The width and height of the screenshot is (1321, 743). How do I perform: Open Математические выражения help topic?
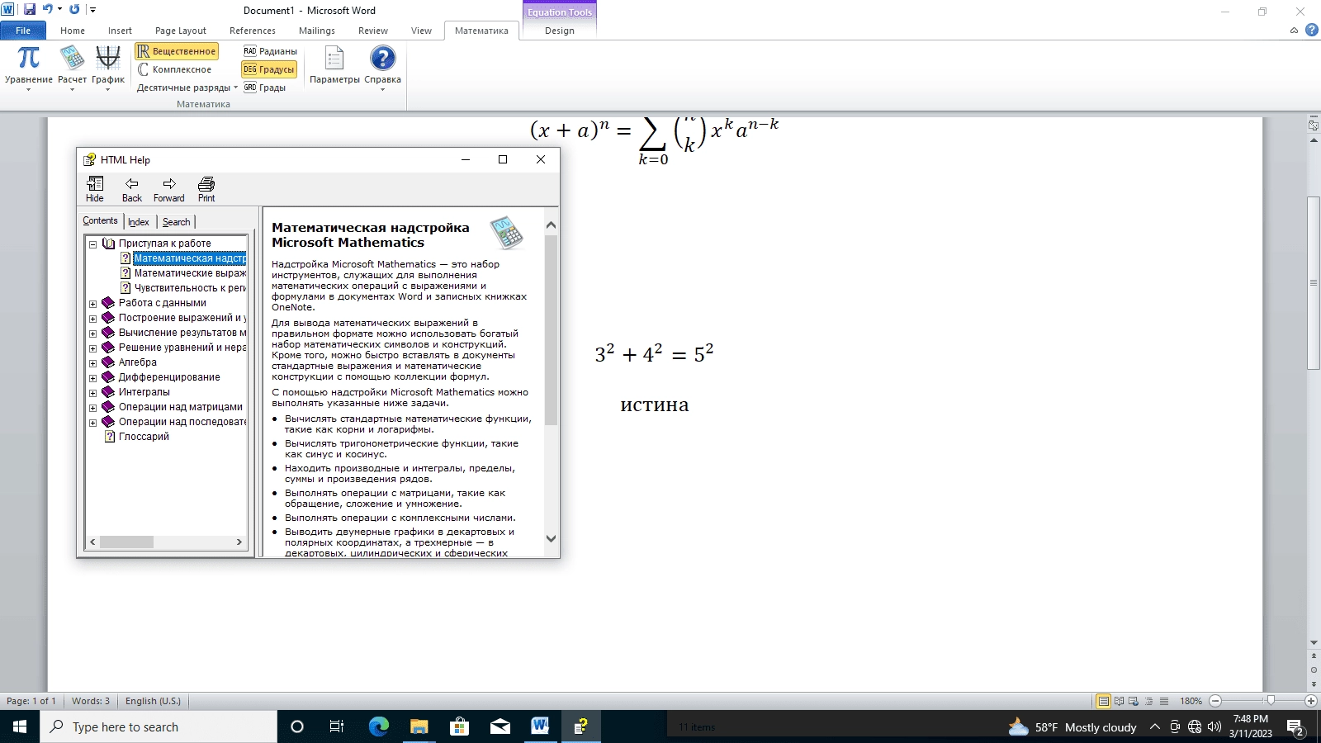coord(190,273)
